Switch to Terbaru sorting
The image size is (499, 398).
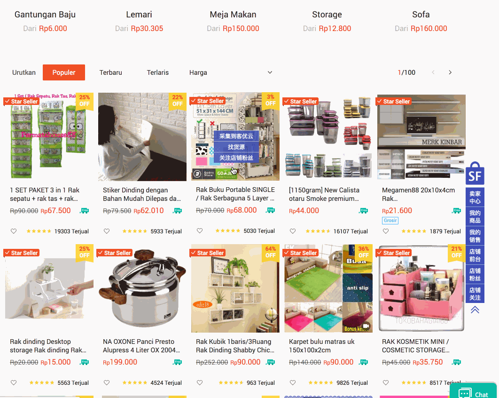[111, 72]
